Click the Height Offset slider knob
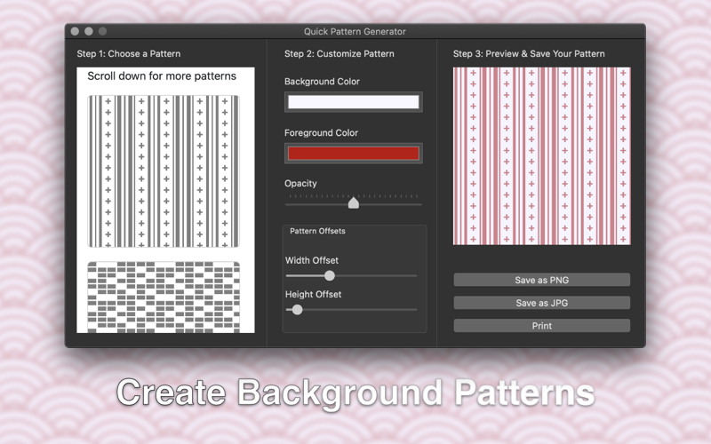 pos(297,309)
